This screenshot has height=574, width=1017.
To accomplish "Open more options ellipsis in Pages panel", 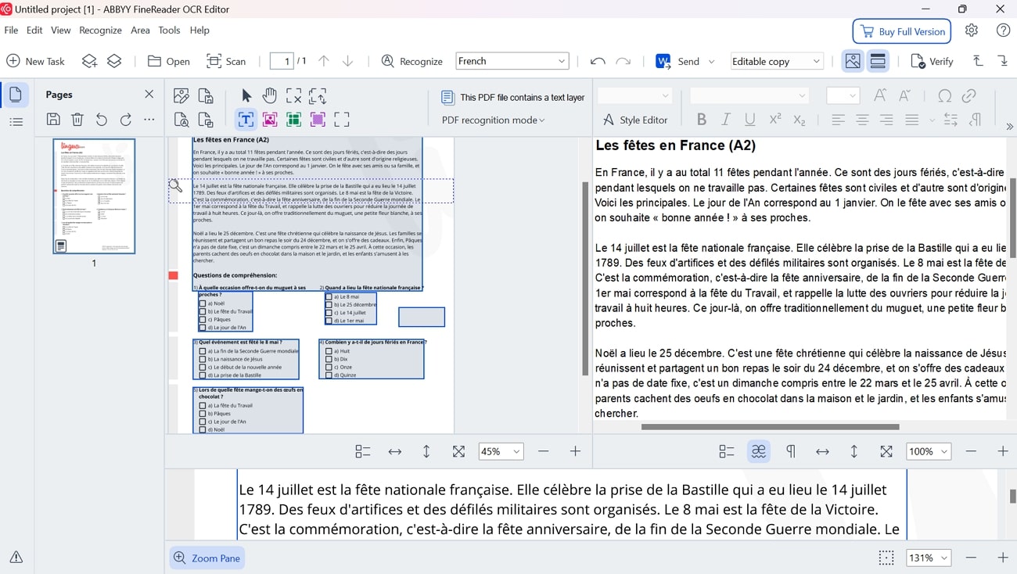I will pos(149,120).
